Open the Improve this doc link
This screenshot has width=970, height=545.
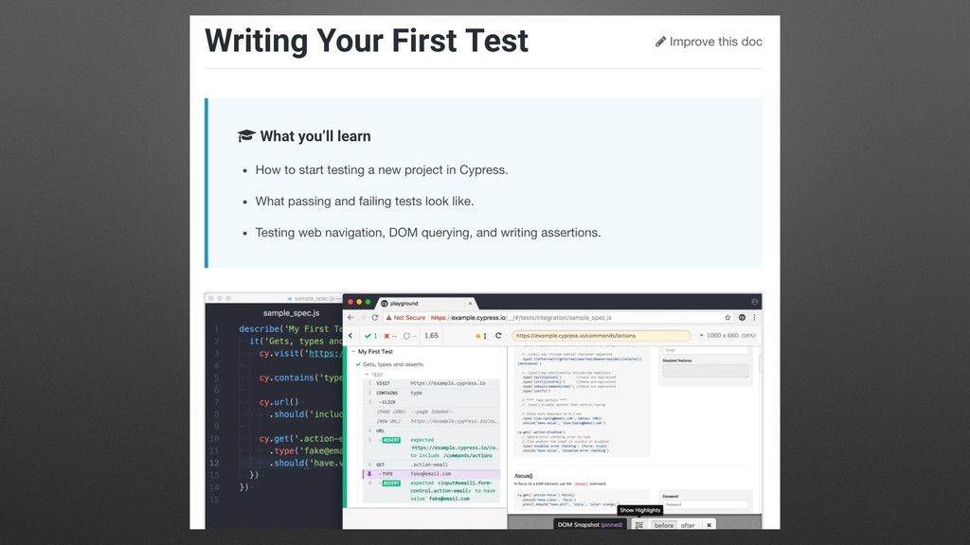pyautogui.click(x=709, y=42)
